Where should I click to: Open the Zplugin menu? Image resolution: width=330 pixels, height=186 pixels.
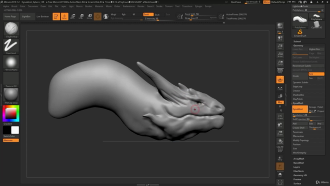(199, 6)
